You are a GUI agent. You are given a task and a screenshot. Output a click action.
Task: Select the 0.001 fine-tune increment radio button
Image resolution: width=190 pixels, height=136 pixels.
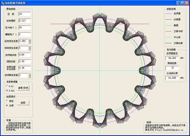click(7, 91)
